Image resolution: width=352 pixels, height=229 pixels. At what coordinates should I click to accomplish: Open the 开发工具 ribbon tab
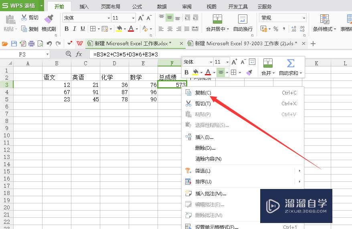click(x=238, y=6)
